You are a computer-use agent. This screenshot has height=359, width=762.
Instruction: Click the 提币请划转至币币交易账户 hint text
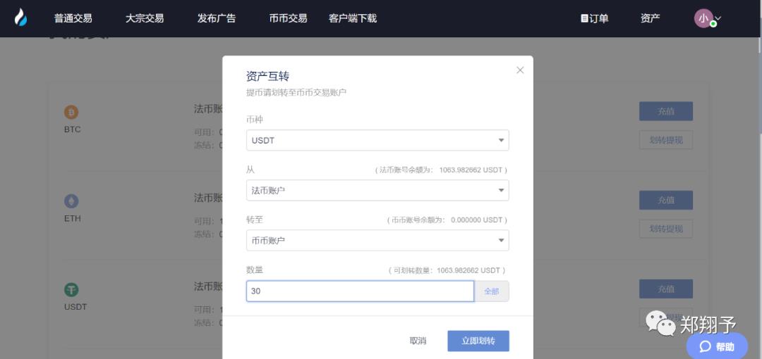click(296, 92)
